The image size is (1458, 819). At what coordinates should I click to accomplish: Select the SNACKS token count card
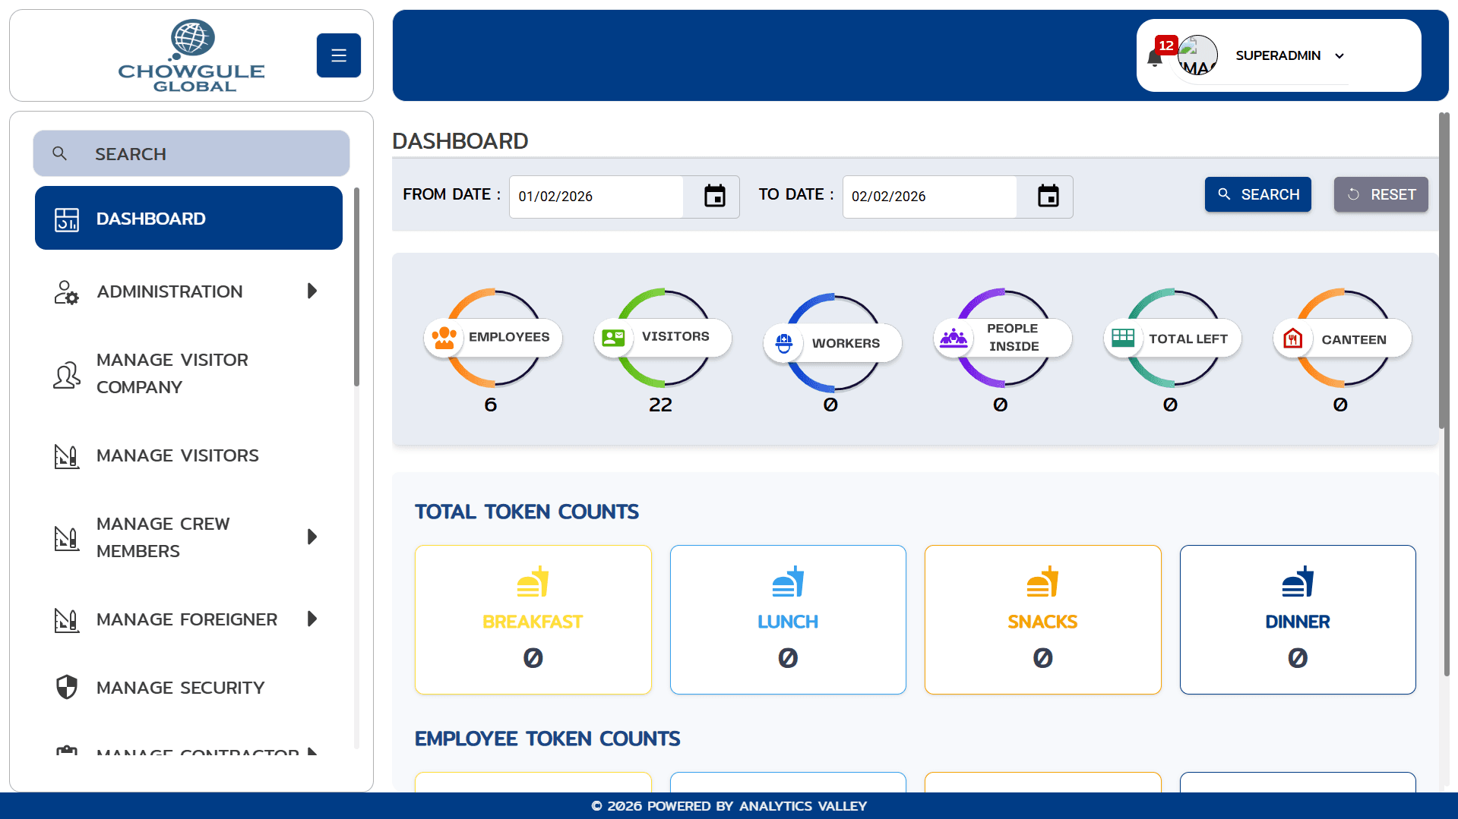point(1043,619)
